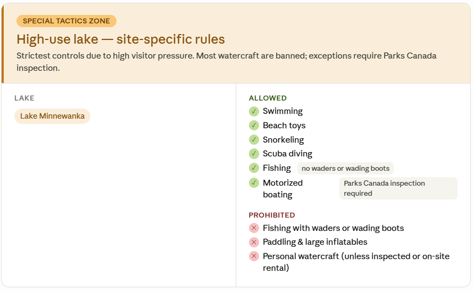Click the LAKE column label
The height and width of the screenshot is (291, 474).
tap(24, 98)
